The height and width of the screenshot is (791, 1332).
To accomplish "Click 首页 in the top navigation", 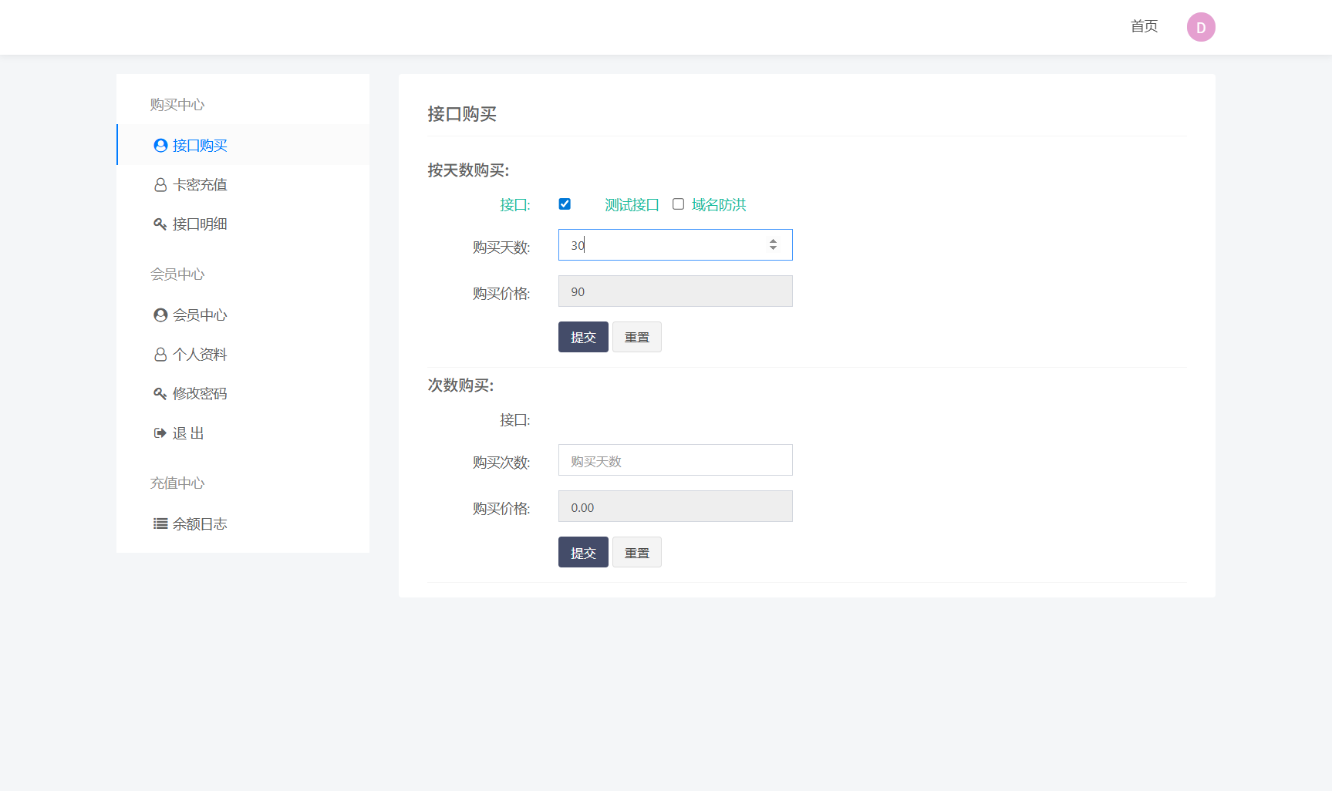I will pyautogui.click(x=1143, y=26).
